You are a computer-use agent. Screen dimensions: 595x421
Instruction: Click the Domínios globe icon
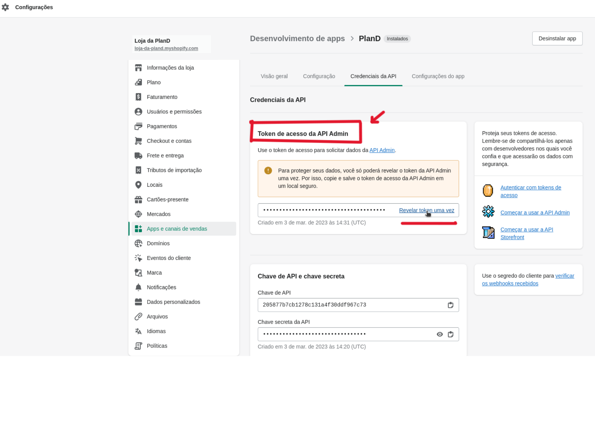(x=138, y=243)
